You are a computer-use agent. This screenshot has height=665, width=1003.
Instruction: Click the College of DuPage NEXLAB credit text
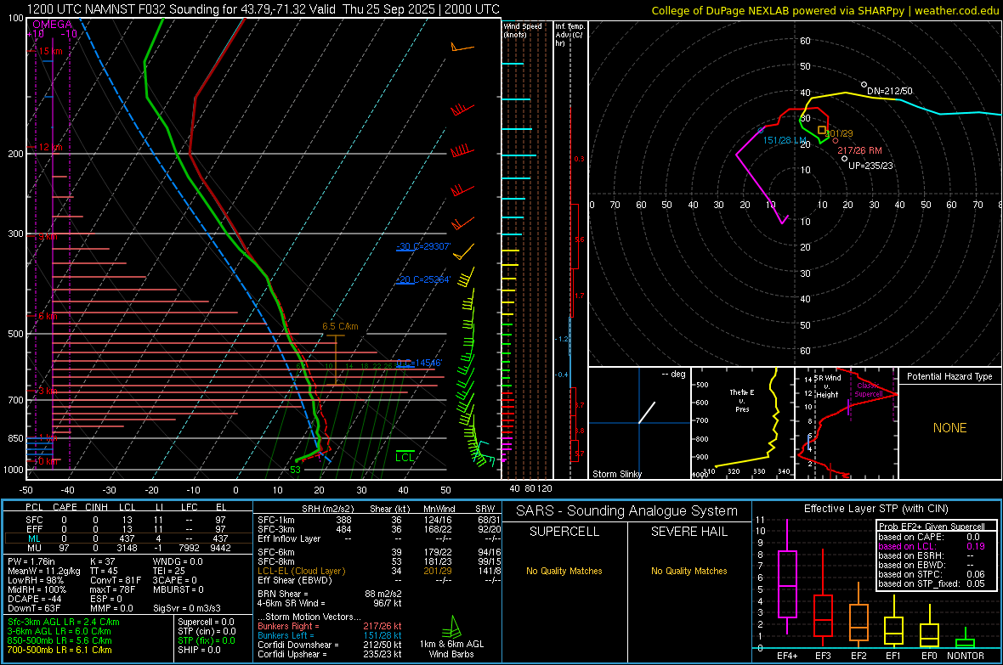(825, 10)
